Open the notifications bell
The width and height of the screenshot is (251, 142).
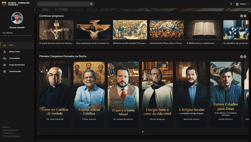point(231,4)
